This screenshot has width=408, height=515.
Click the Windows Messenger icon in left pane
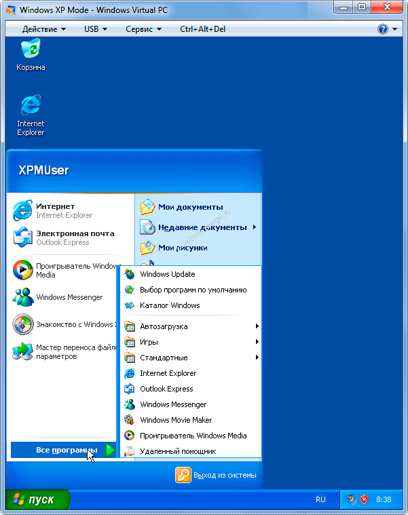click(x=23, y=297)
